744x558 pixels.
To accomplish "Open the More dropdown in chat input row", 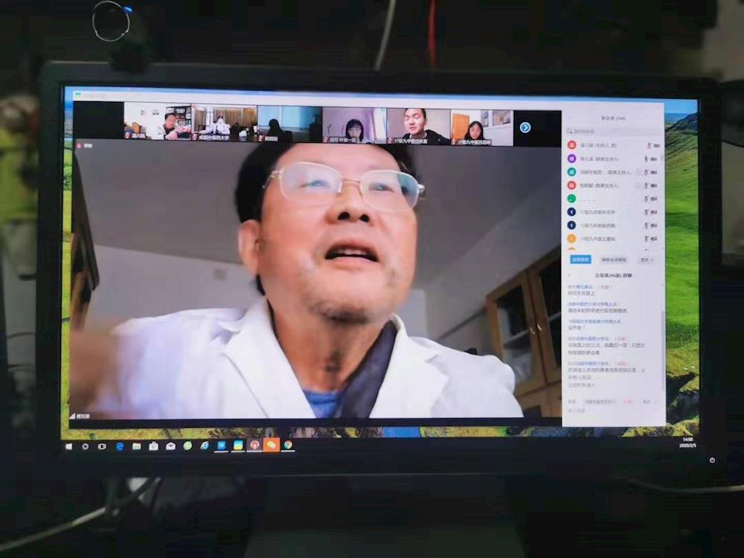I will click(647, 402).
